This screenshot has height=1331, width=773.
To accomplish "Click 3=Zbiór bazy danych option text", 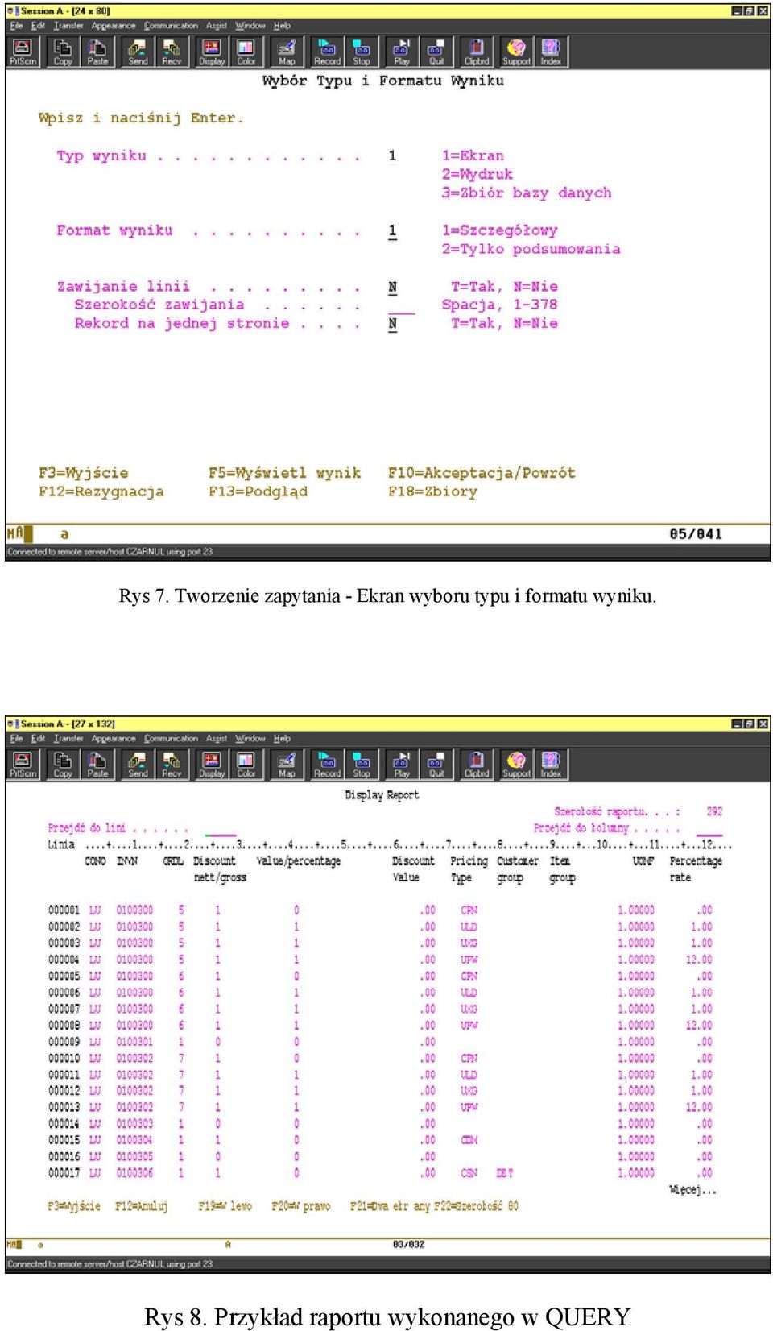I will 526,193.
